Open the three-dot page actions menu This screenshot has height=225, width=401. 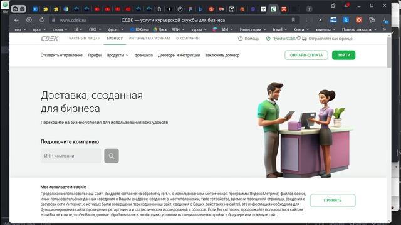pos(306,20)
